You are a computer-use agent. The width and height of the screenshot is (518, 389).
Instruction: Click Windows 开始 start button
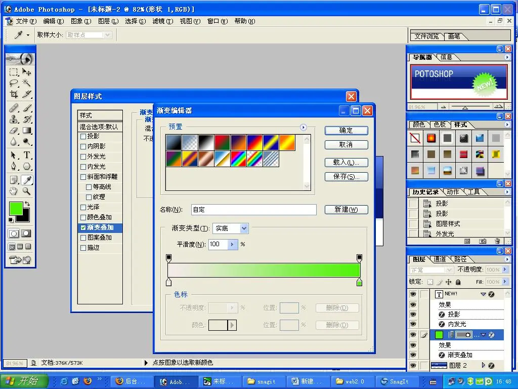[24, 381]
